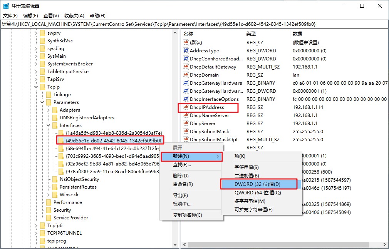The image size is (389, 249).
Task: Open the DhcpIPAddress string value
Action: pos(207,107)
